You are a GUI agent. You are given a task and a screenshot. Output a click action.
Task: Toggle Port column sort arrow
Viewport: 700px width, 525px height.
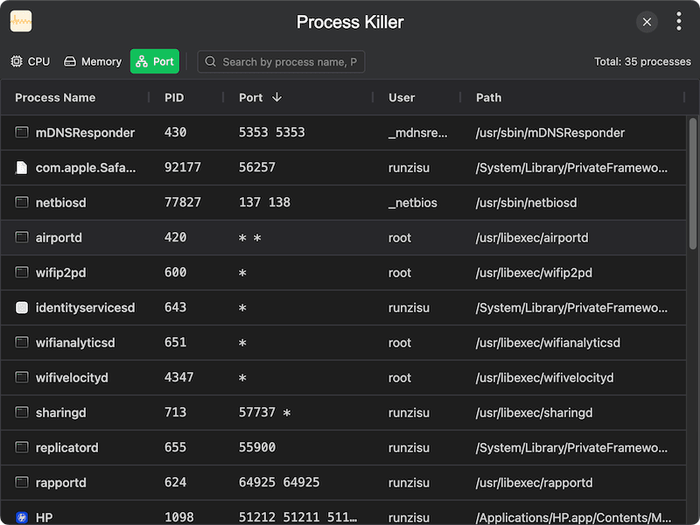tap(277, 98)
